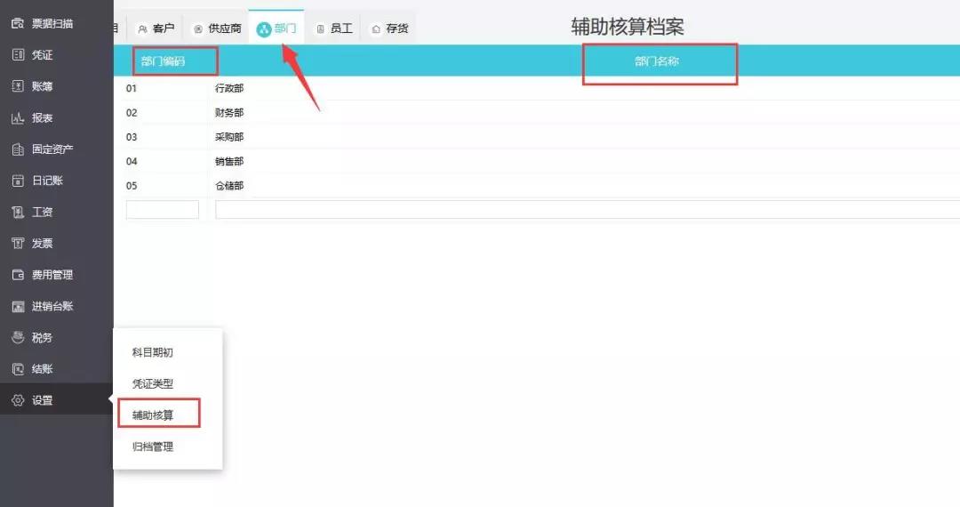This screenshot has width=960, height=507.
Task: Open the 凭证 sidebar item
Action: [x=43, y=54]
